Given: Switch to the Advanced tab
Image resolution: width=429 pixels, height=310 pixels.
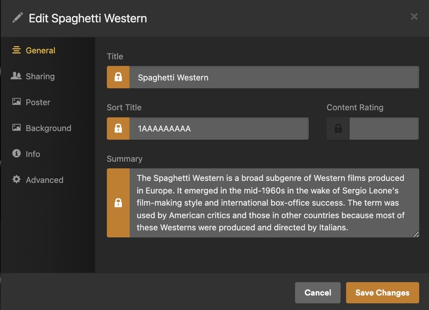Looking at the screenshot, I should click(44, 180).
